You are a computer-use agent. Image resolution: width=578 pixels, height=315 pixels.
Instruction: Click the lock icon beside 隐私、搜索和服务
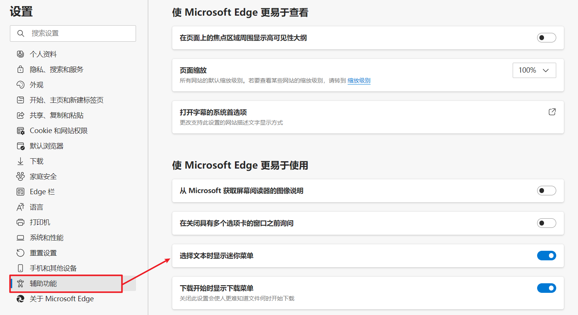click(x=21, y=69)
